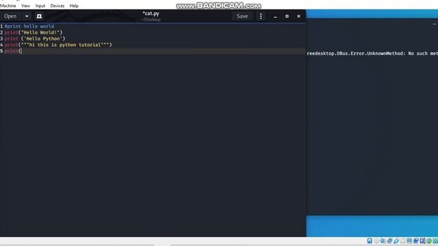The image size is (438, 246).
Task: Place cursor on line 5 after print(
Action: tap(21, 51)
